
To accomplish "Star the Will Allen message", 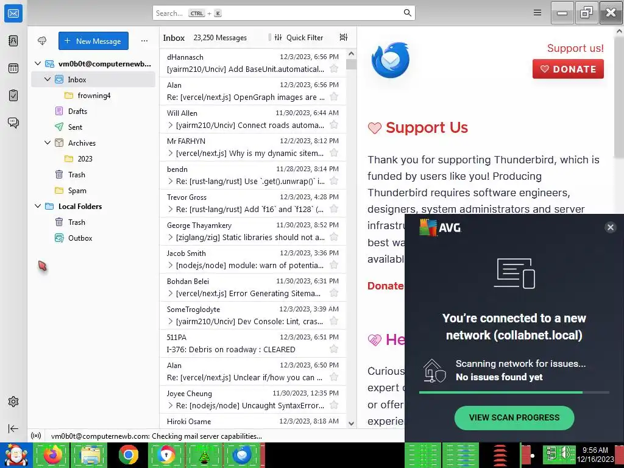I will (335, 125).
